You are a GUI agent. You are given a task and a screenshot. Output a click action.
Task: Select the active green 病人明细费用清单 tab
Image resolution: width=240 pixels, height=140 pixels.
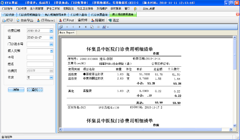pyautogui.click(x=123, y=15)
